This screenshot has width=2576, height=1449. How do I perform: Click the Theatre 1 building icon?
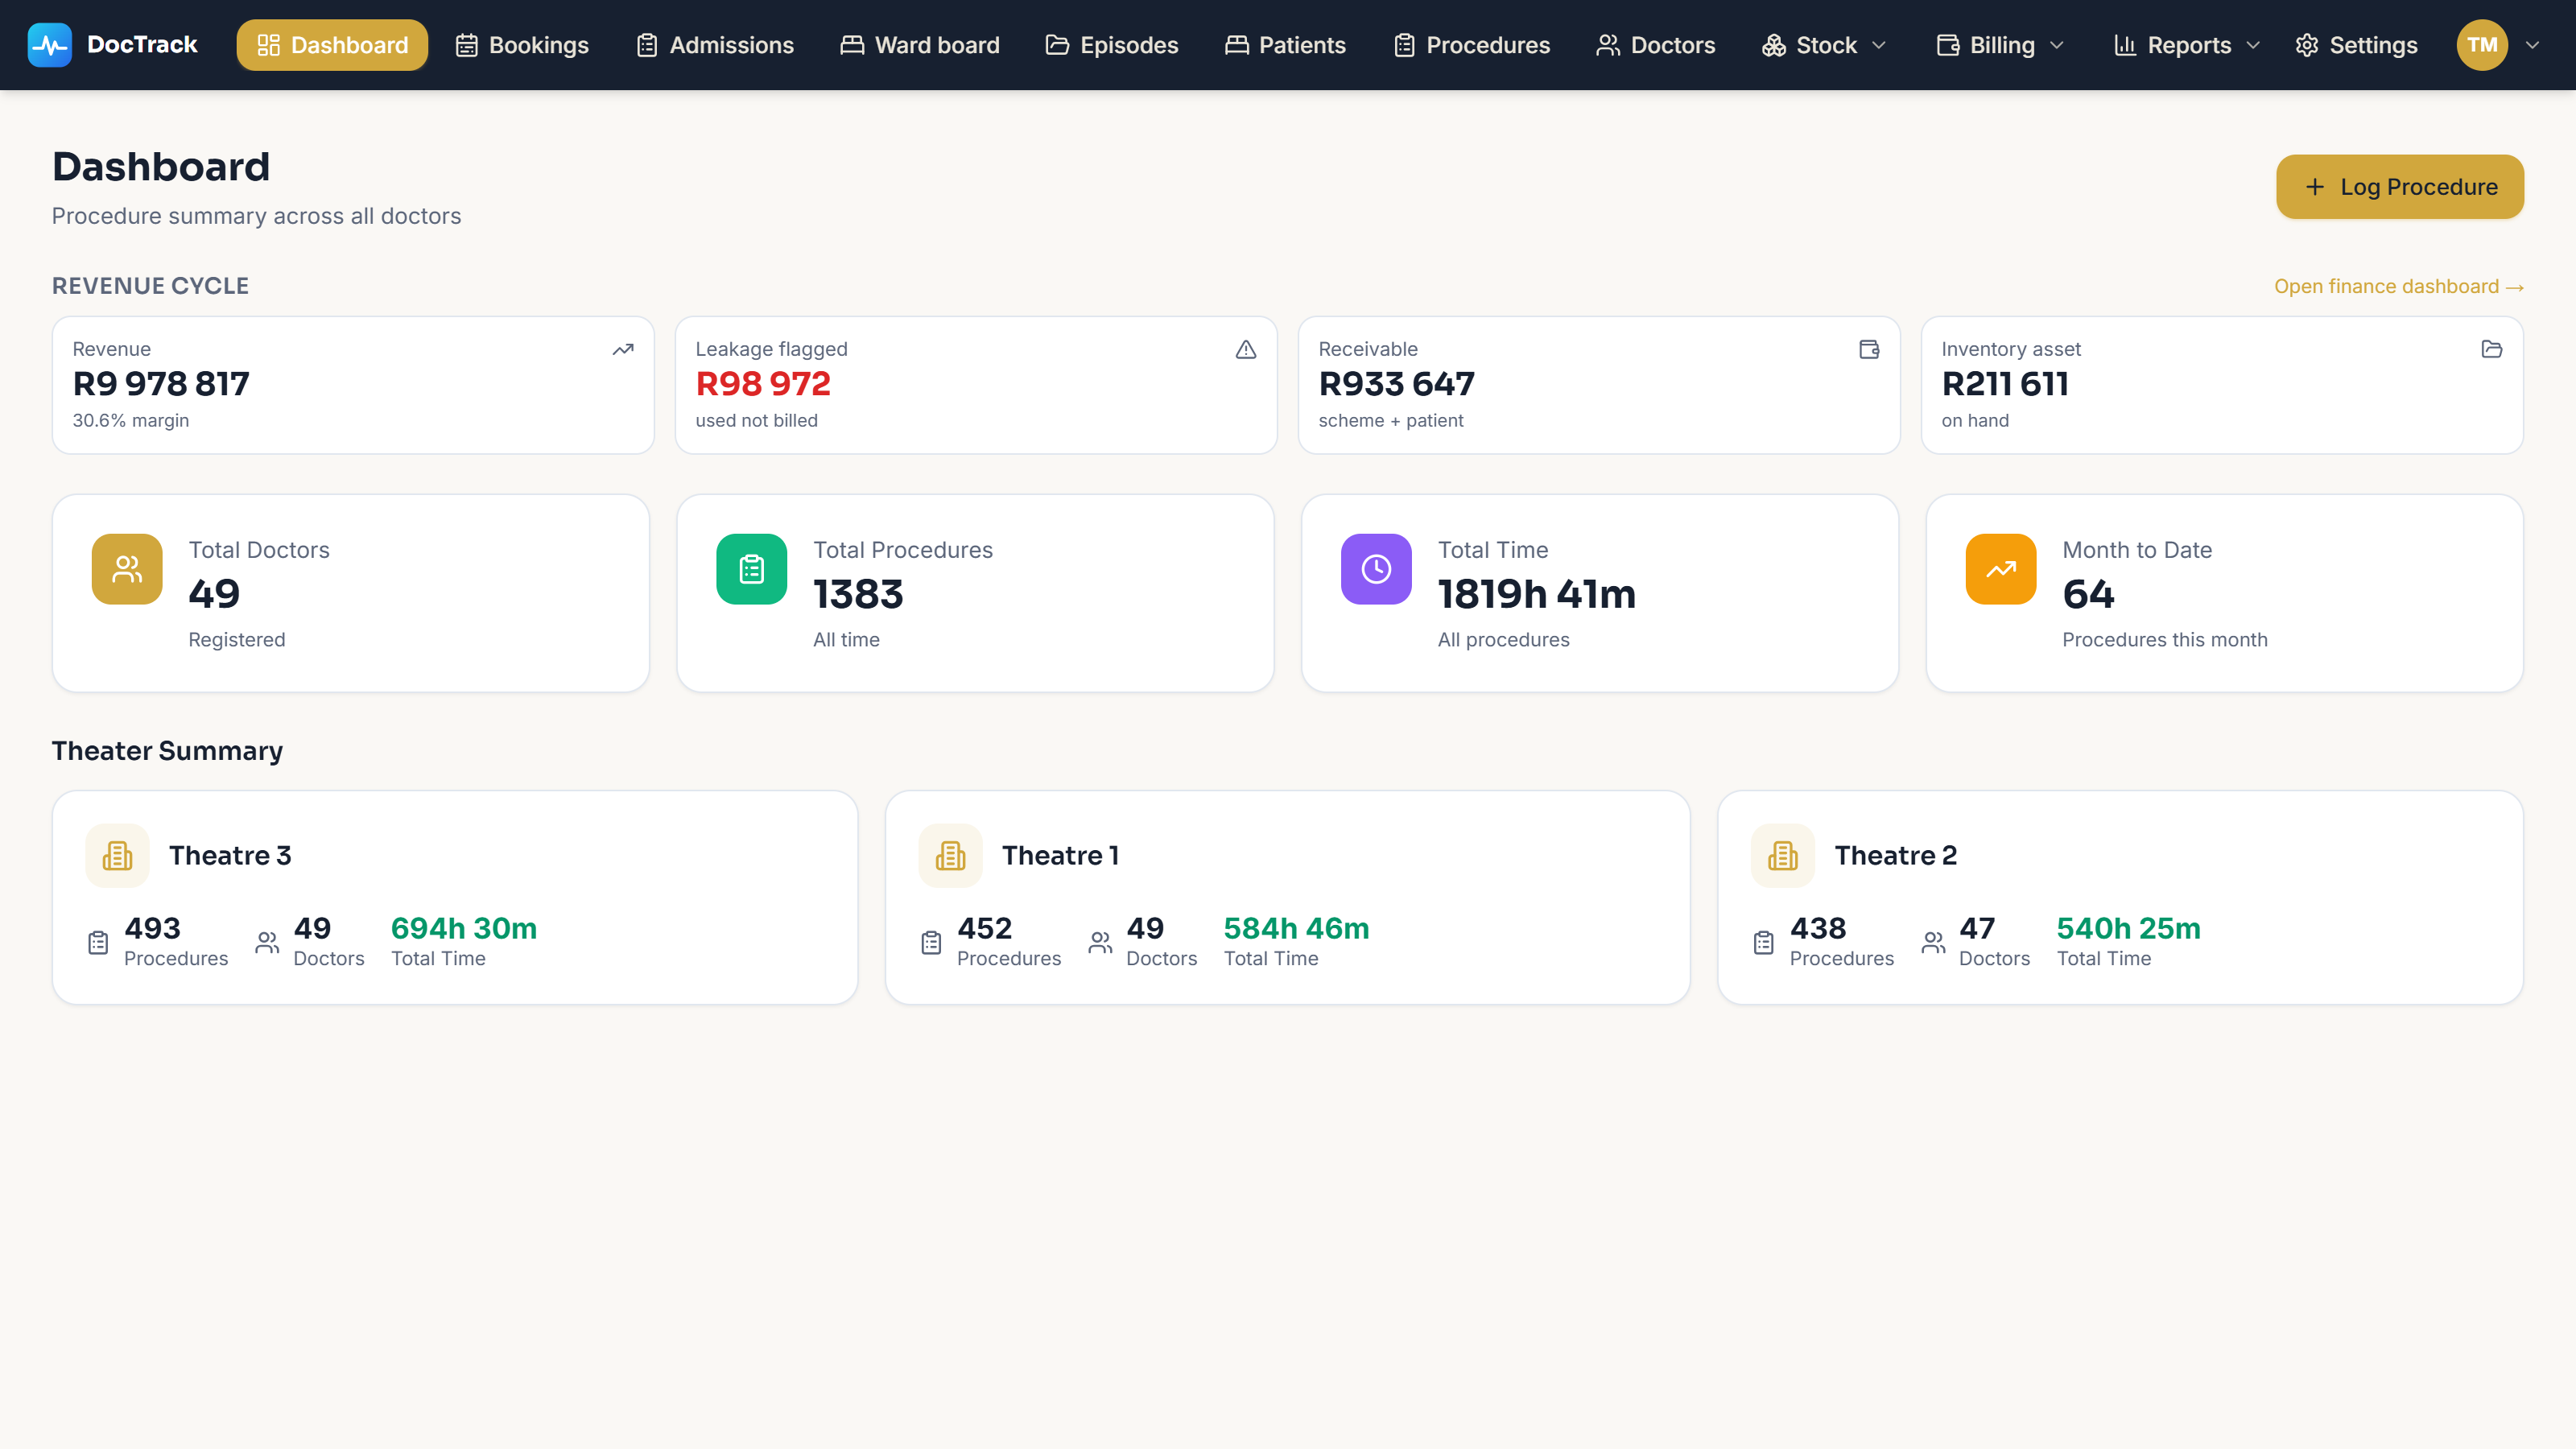950,856
